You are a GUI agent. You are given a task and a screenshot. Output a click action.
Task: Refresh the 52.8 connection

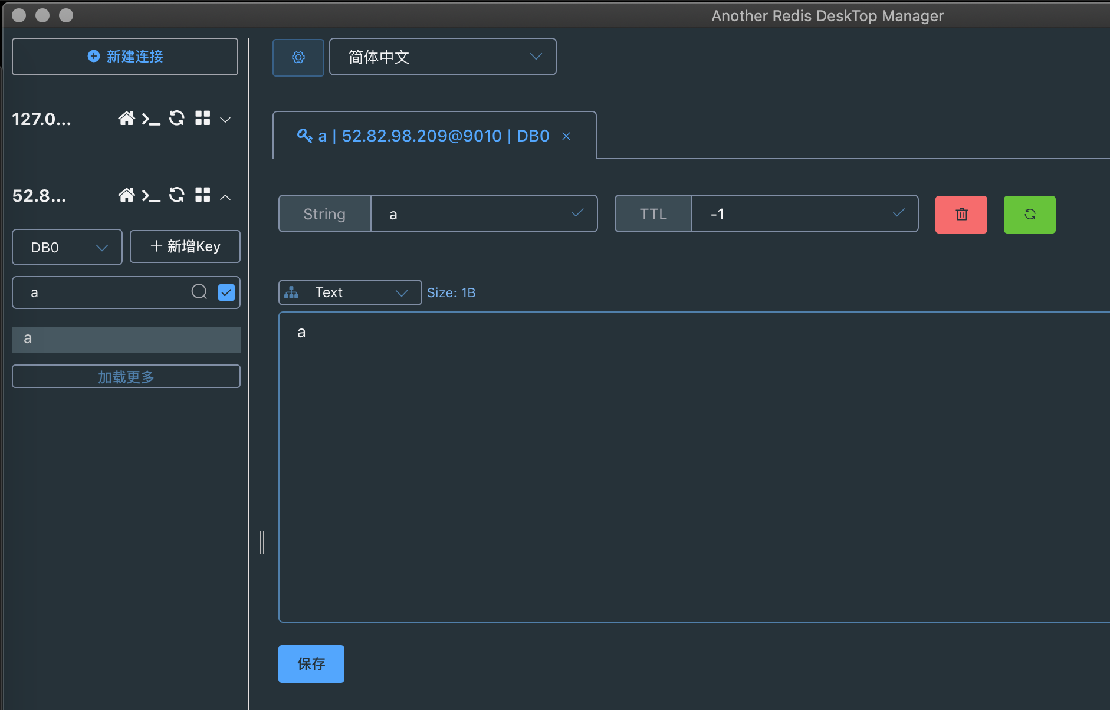pos(177,195)
